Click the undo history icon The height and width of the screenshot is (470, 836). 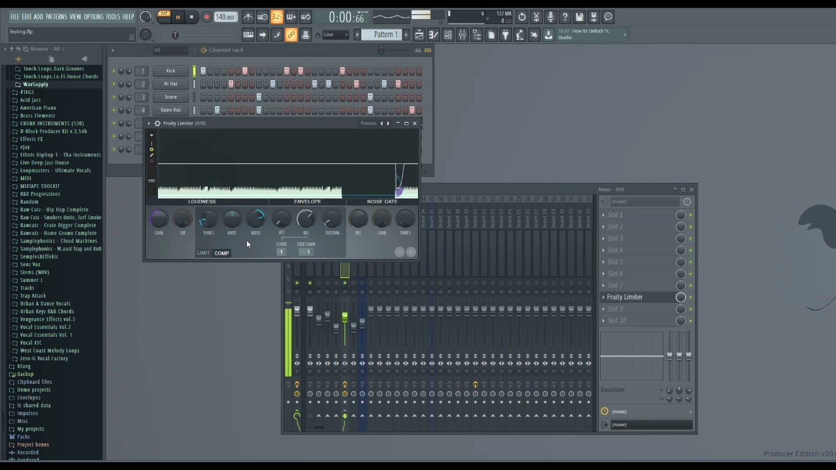pyautogui.click(x=522, y=17)
